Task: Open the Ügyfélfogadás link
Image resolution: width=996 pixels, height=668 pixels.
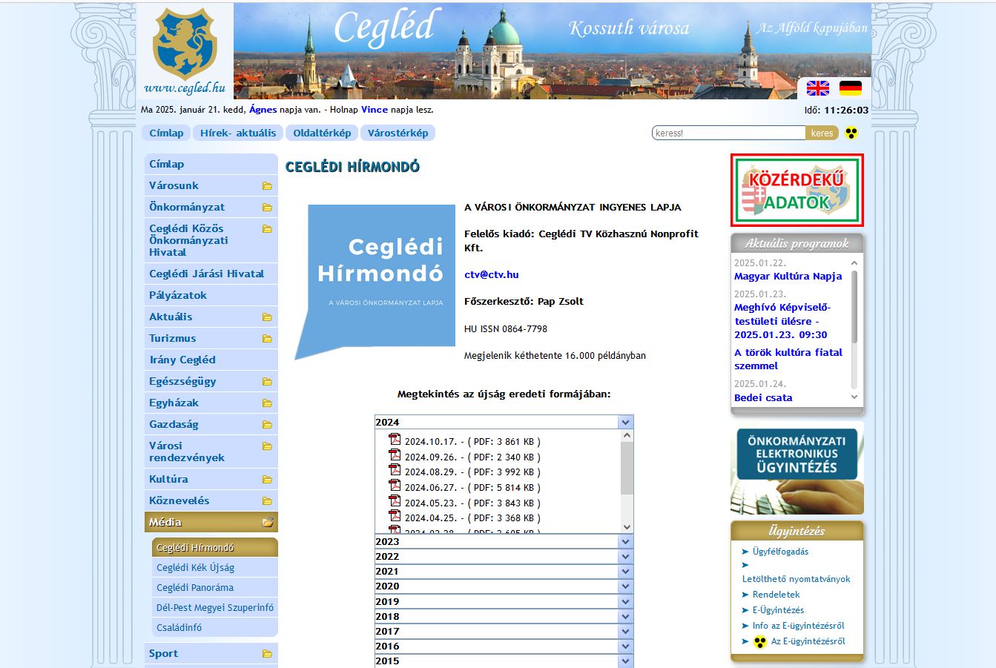Action: (780, 552)
